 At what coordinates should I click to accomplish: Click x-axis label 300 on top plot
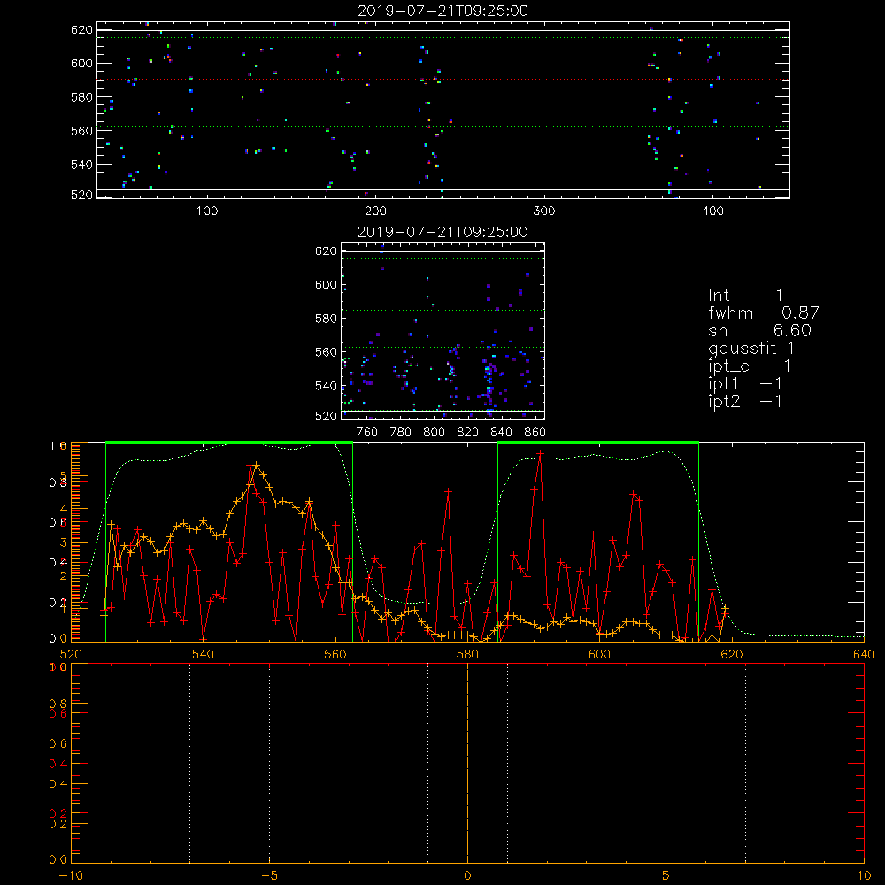click(544, 212)
